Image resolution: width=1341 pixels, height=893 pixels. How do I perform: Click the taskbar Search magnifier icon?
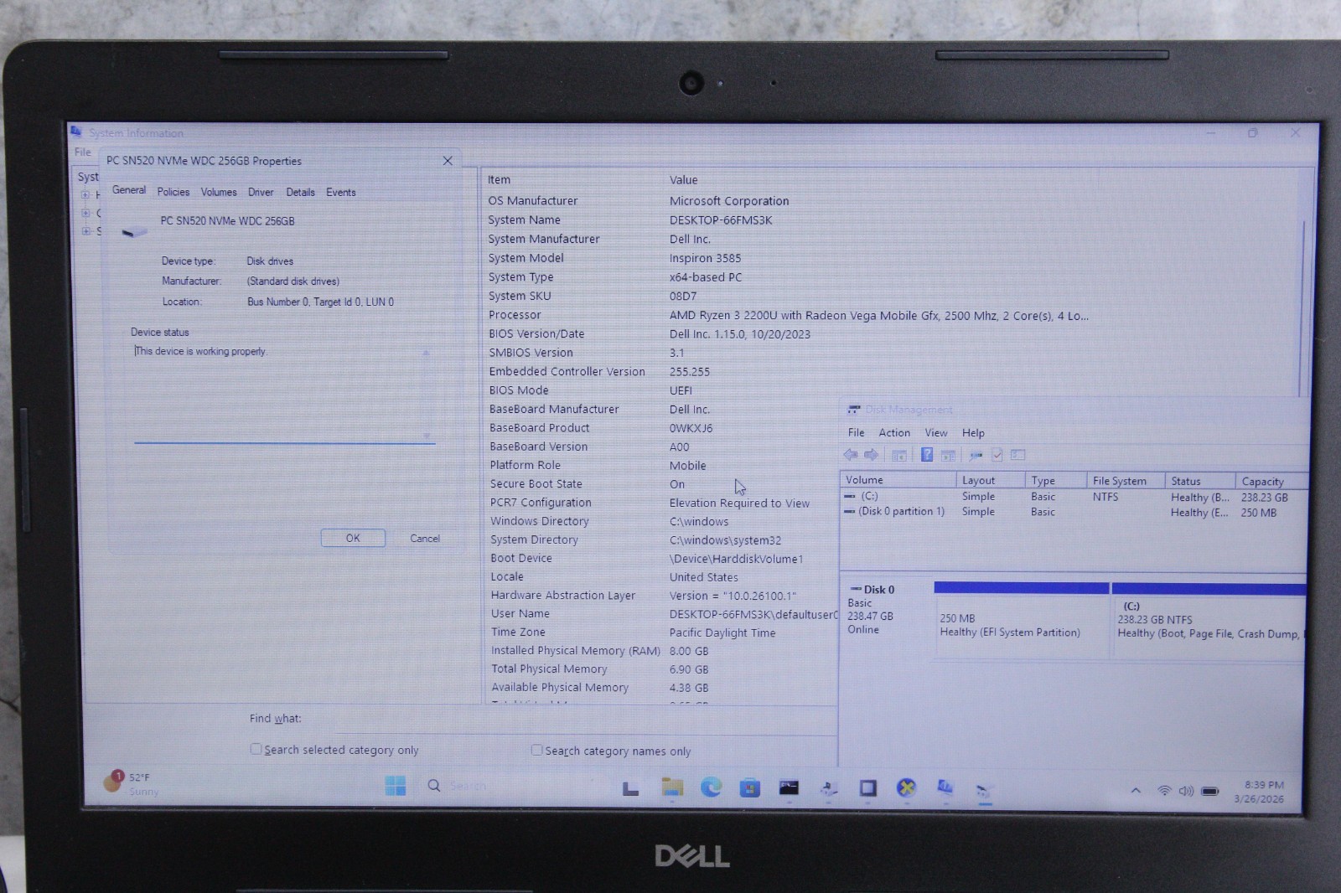point(434,786)
